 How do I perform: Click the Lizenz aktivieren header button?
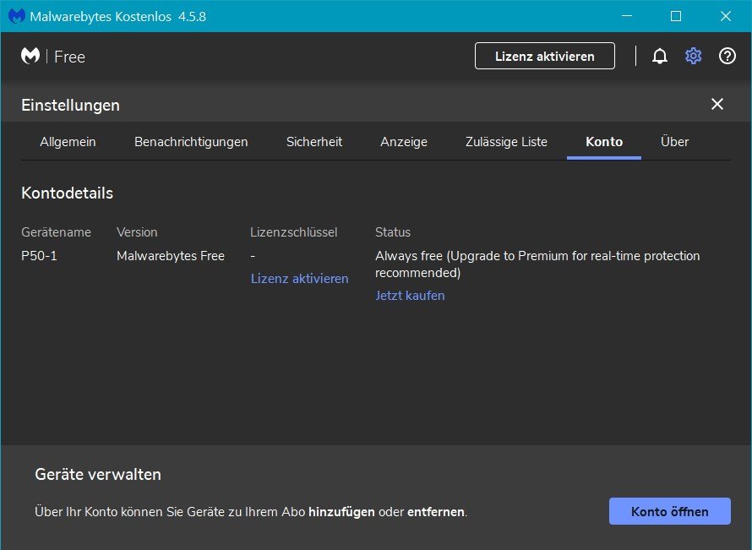pos(545,56)
